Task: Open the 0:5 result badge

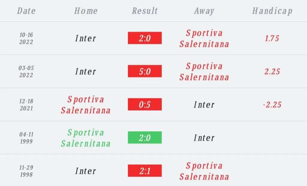Action: click(x=145, y=104)
